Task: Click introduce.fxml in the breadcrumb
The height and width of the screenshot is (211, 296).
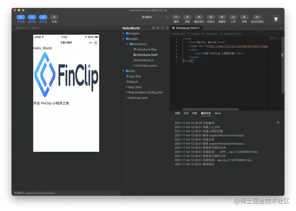Action: (x=233, y=34)
